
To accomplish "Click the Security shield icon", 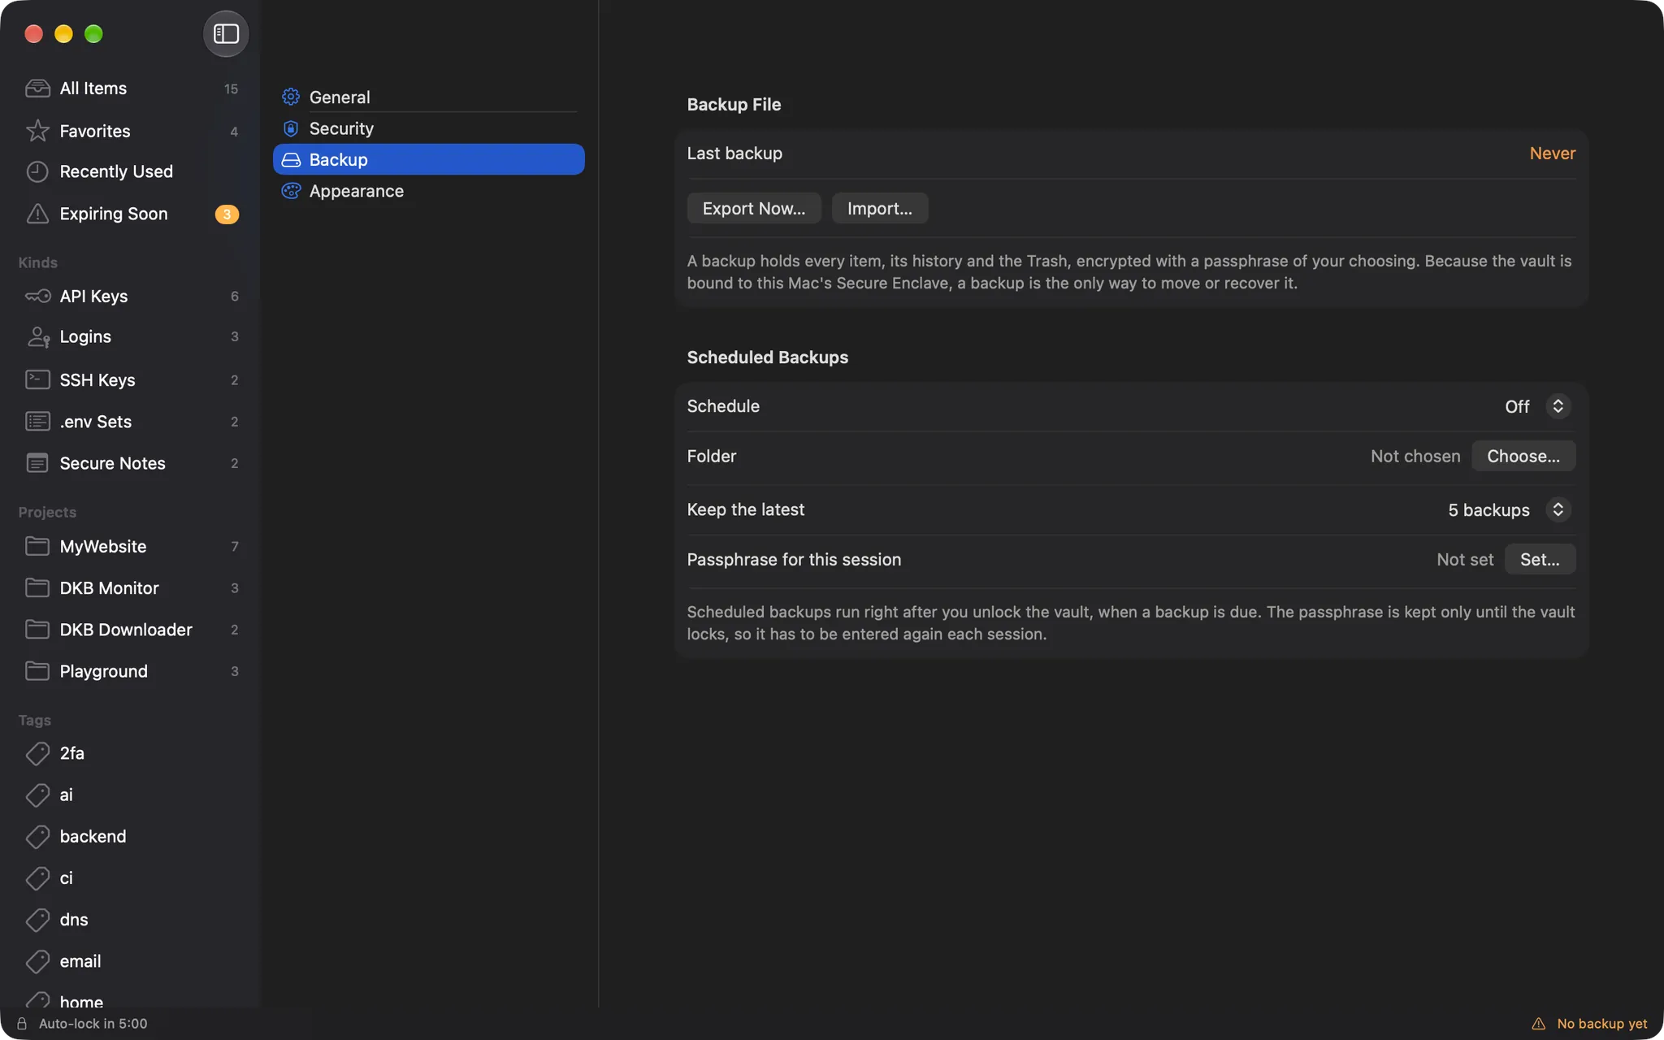I will coord(291,128).
